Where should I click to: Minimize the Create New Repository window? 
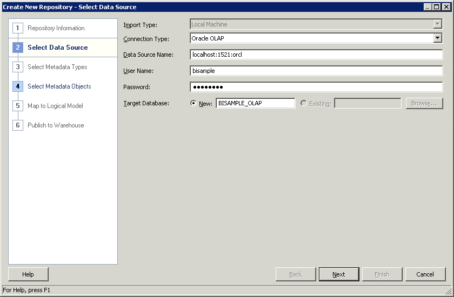pos(428,6)
